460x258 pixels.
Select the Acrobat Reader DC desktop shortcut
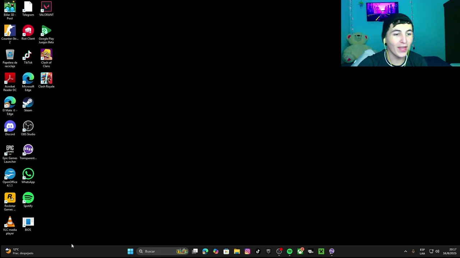(10, 82)
